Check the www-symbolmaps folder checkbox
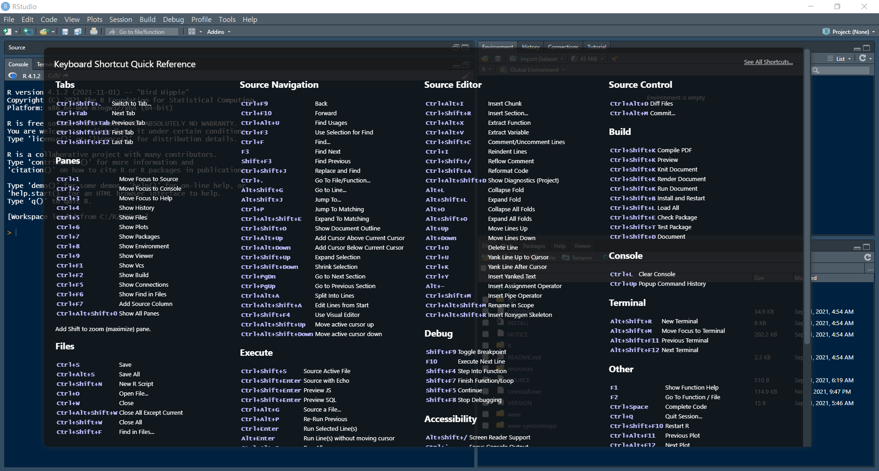The image size is (879, 471). coord(485,426)
